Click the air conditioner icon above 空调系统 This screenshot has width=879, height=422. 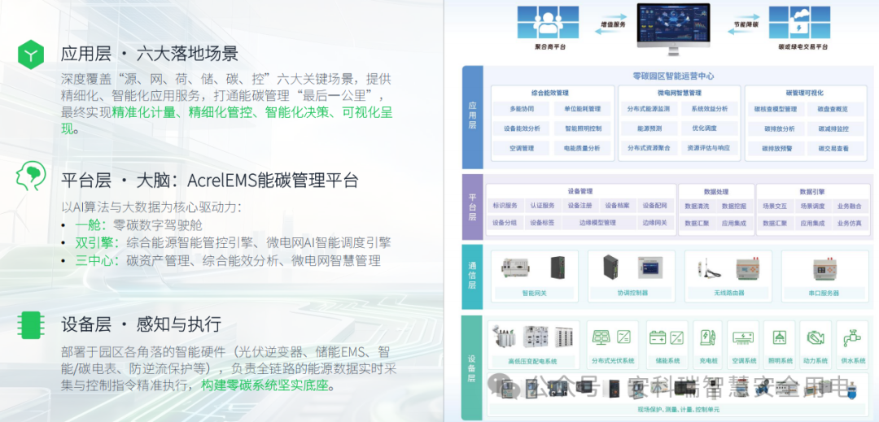tap(743, 337)
